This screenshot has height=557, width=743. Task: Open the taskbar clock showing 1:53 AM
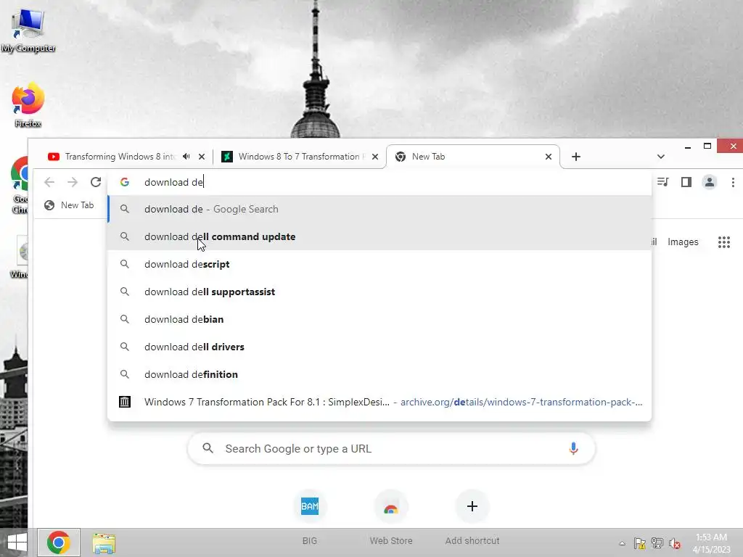(x=711, y=543)
